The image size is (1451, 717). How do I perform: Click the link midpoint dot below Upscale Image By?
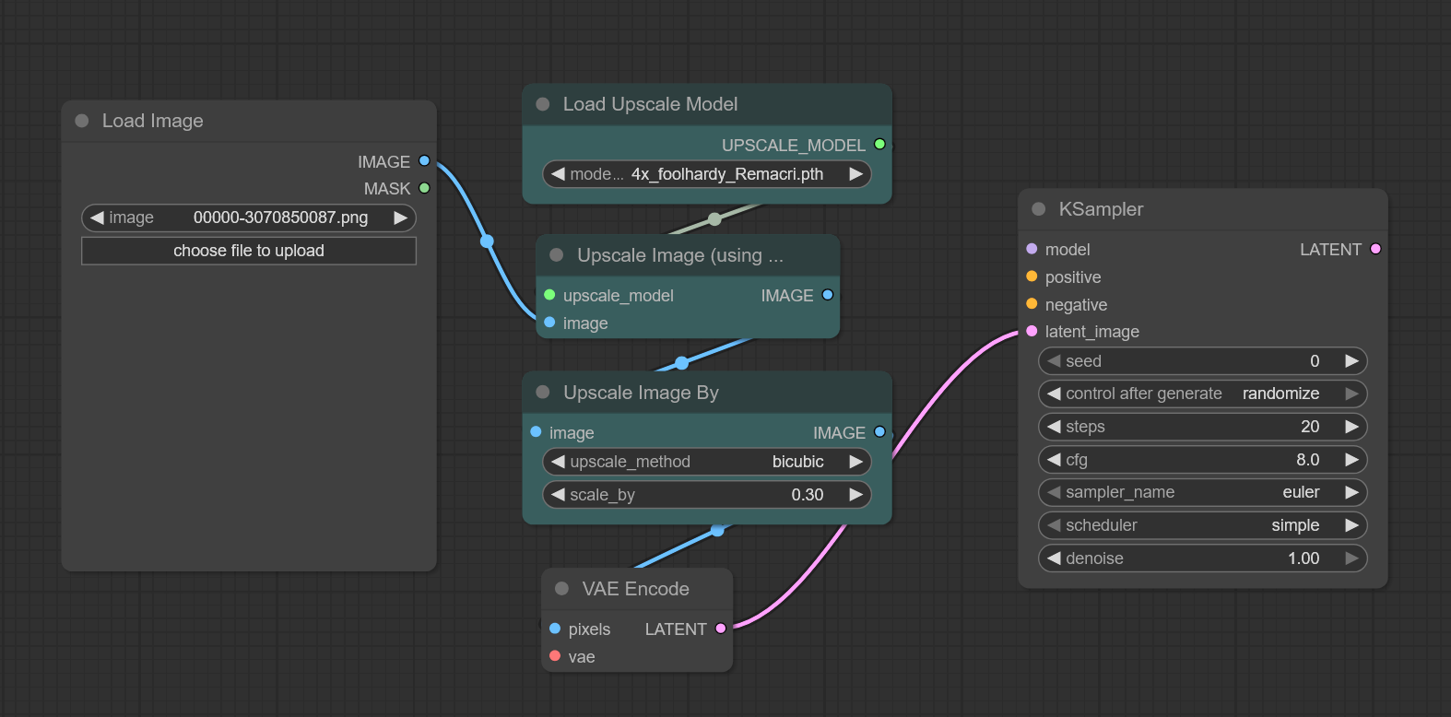click(717, 530)
